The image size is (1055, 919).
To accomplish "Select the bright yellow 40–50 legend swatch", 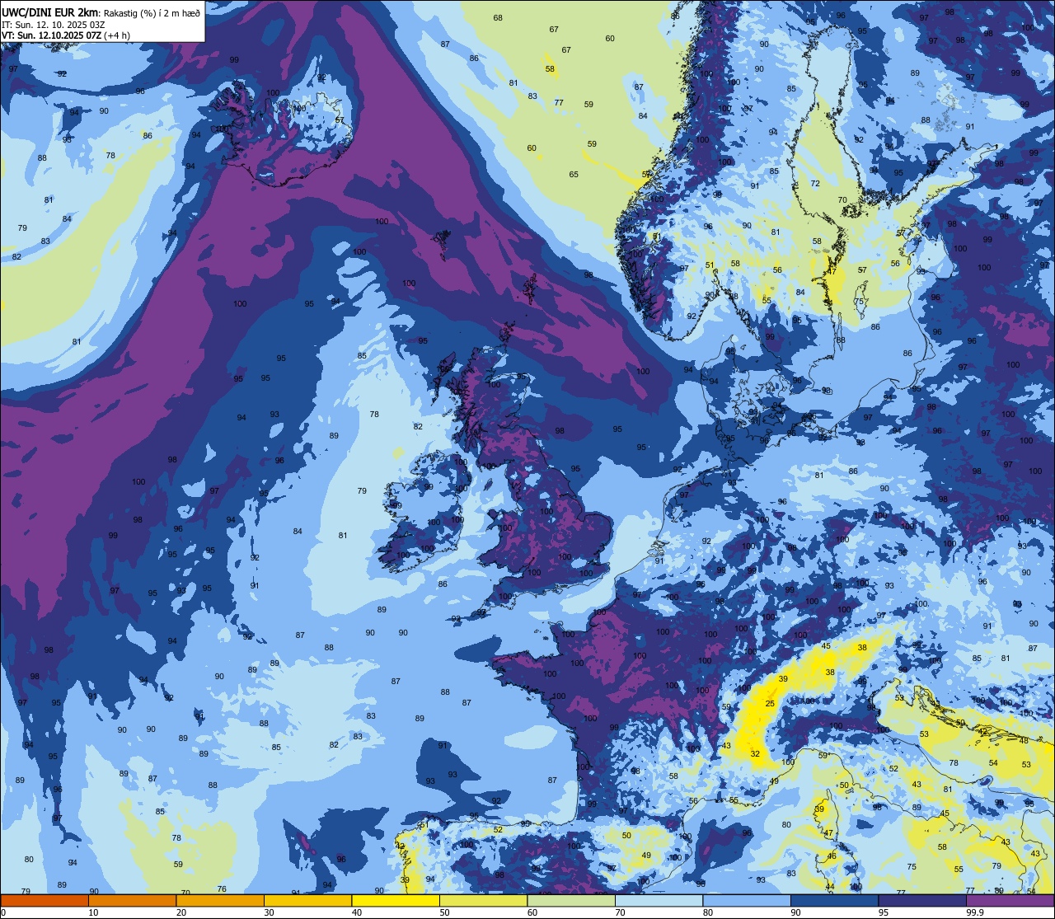I will coord(396,901).
